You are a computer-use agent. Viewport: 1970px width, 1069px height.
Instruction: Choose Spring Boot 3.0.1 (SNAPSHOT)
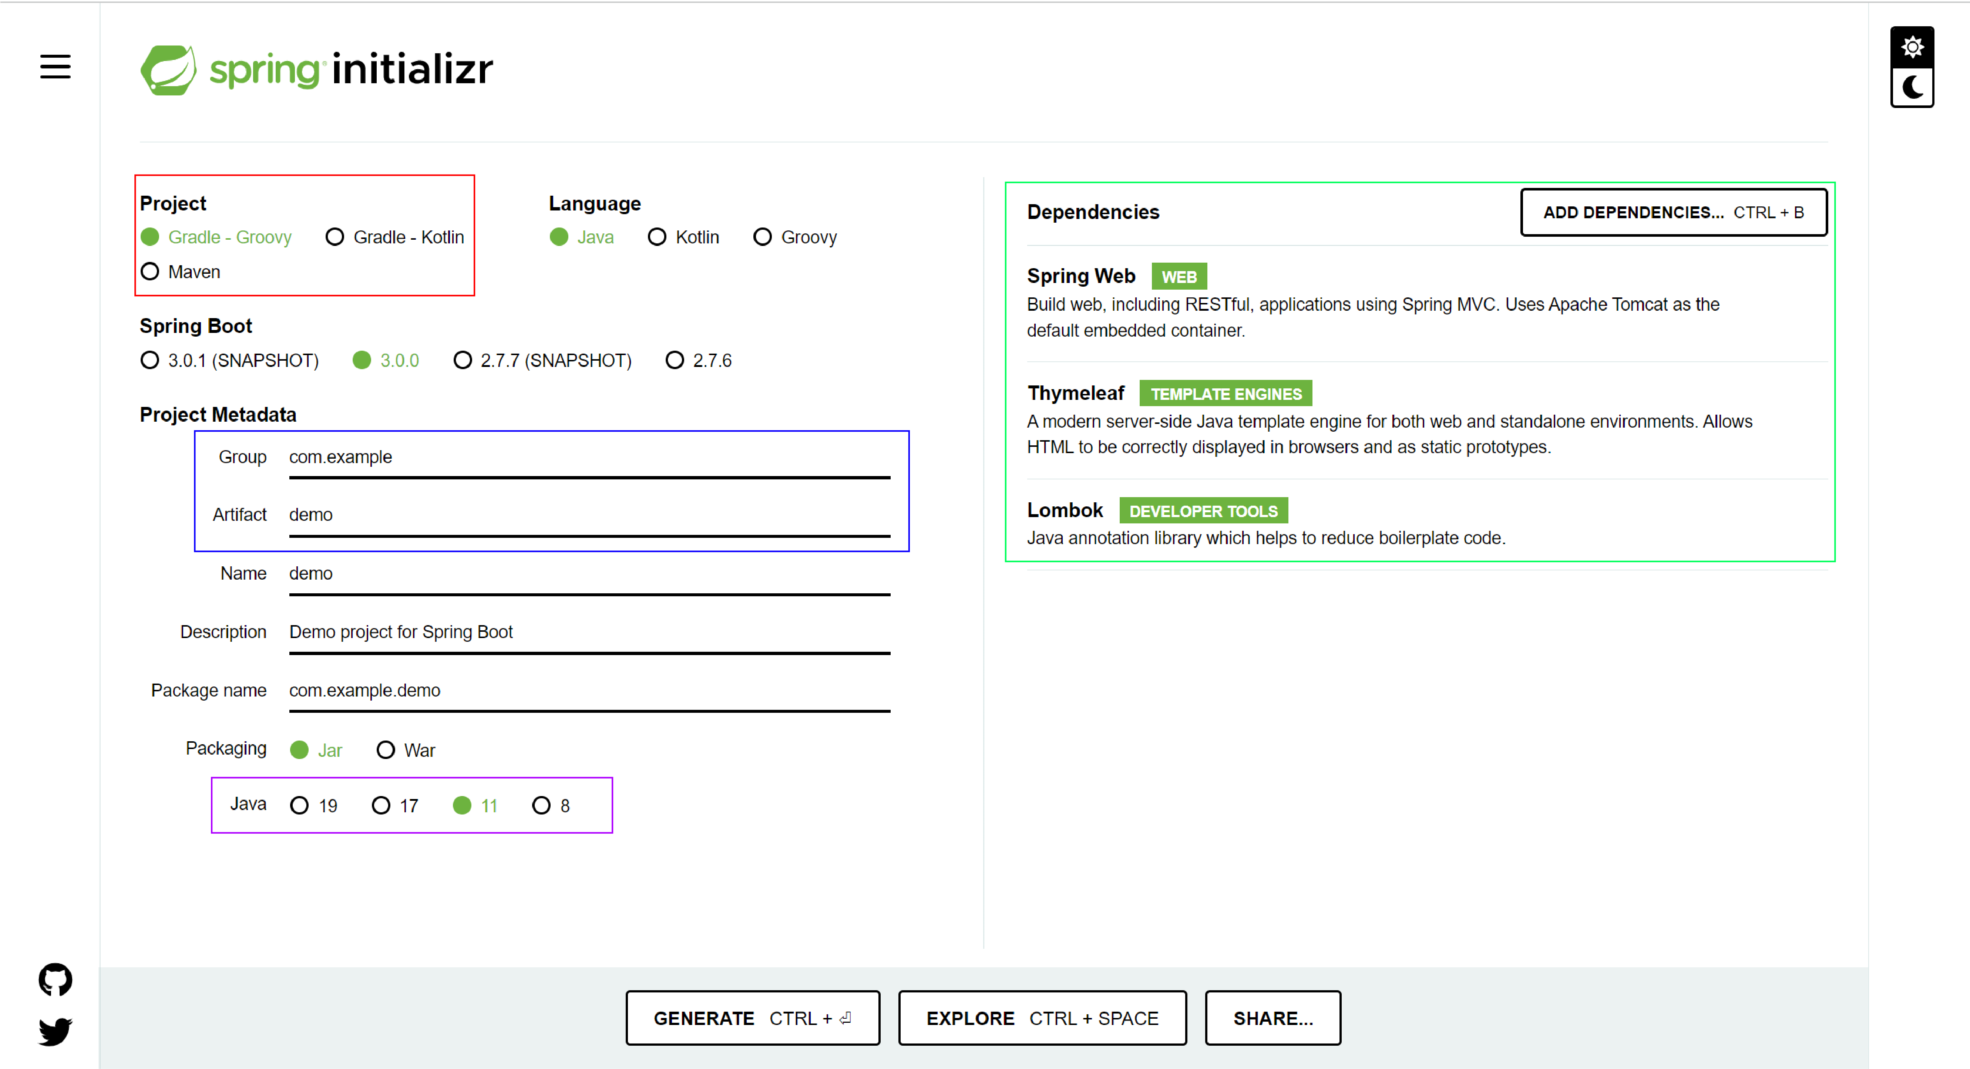coord(151,360)
